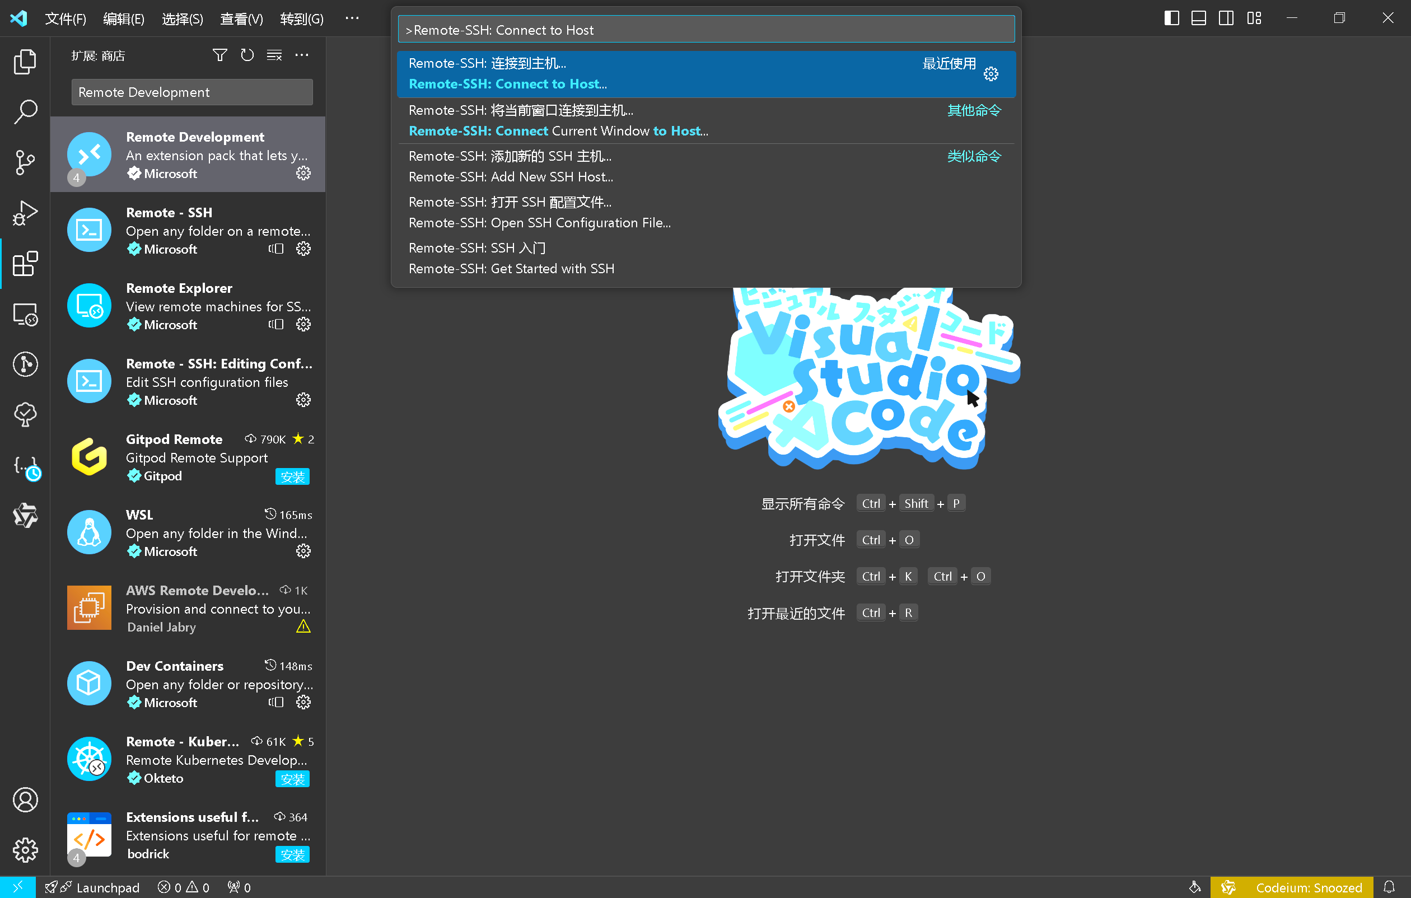Open the 选择(S) menu
The height and width of the screenshot is (898, 1411).
click(182, 18)
